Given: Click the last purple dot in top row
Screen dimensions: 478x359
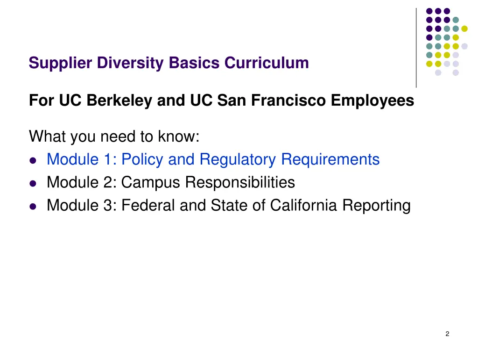Looking at the screenshot, I should point(447,11).
